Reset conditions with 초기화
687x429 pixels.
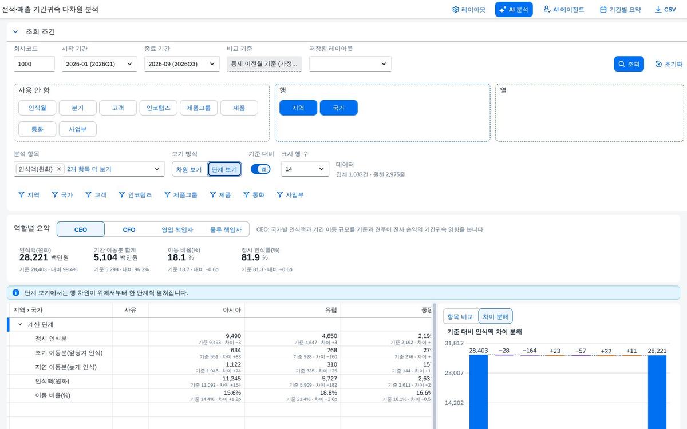point(669,64)
